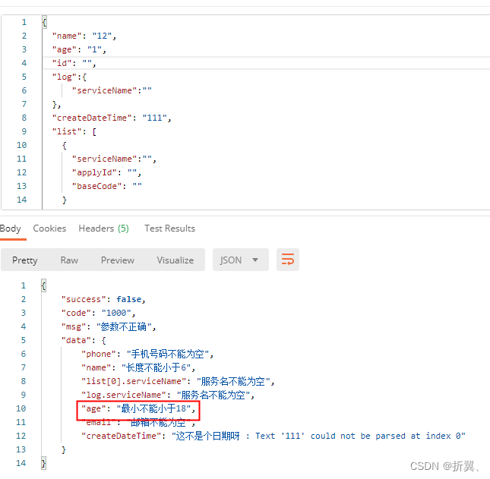Switch to the Body tab
This screenshot has height=479, width=490.
[11, 228]
